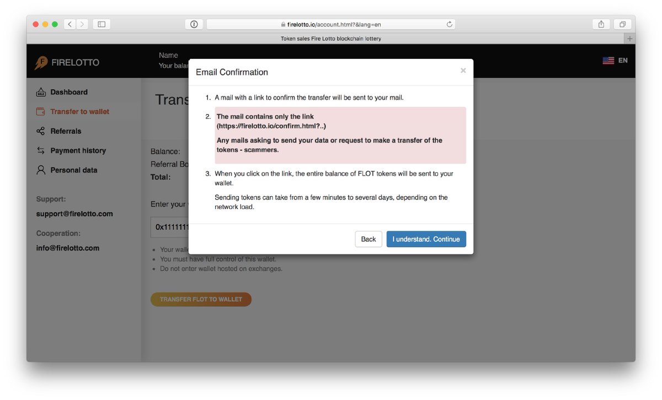Viewport: 662px width, 400px height.
Task: Click the 'Name' label in the header
Action: (x=168, y=55)
